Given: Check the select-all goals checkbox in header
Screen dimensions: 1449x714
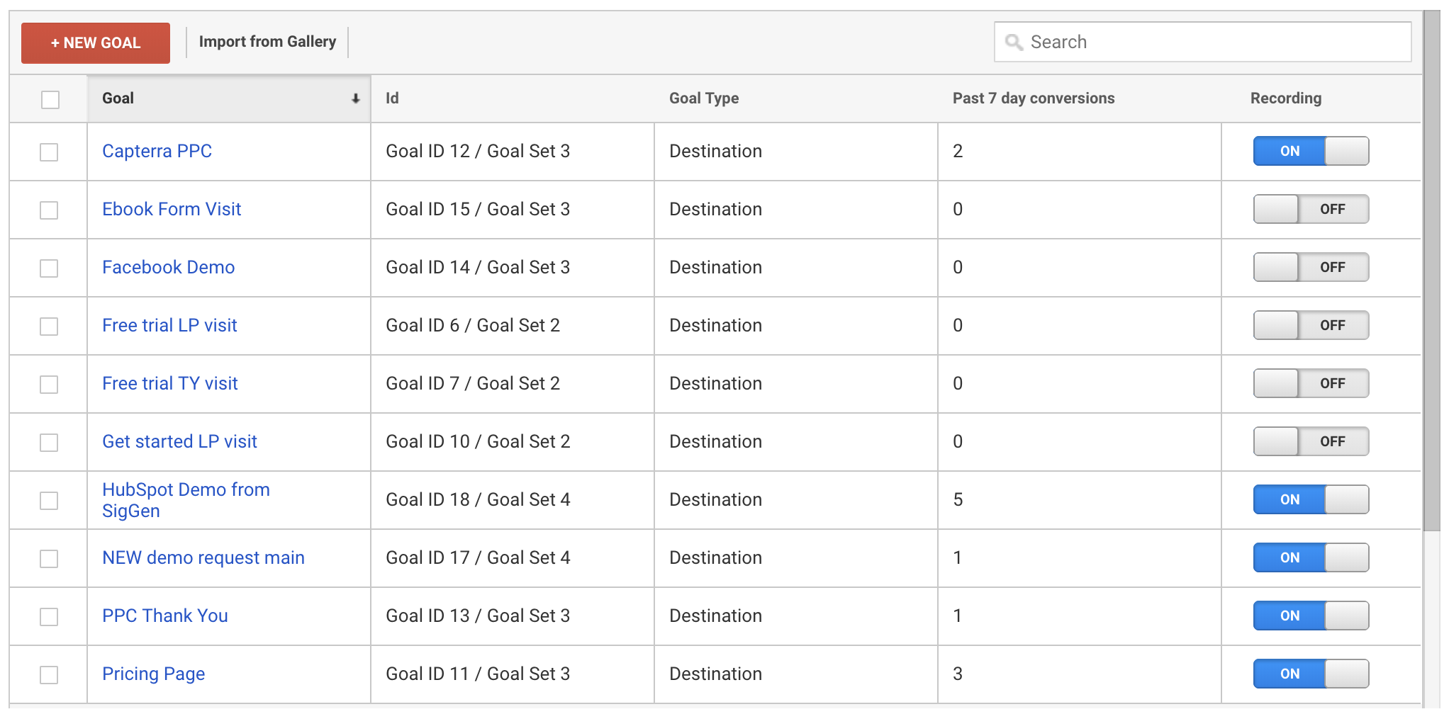Looking at the screenshot, I should pyautogui.click(x=50, y=100).
